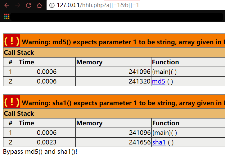The image size is (225, 159).
Task: Click the Memory column header in md5 table
Action: pos(89,62)
